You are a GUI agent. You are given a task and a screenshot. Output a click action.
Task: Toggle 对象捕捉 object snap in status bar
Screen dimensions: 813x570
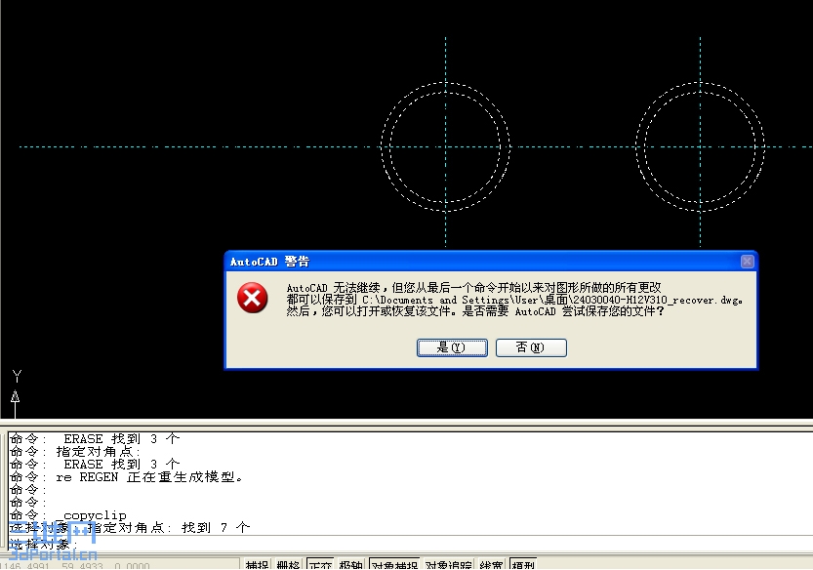click(x=395, y=565)
